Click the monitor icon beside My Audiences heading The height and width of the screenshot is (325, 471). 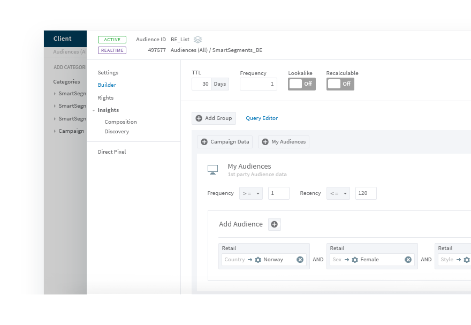212,170
